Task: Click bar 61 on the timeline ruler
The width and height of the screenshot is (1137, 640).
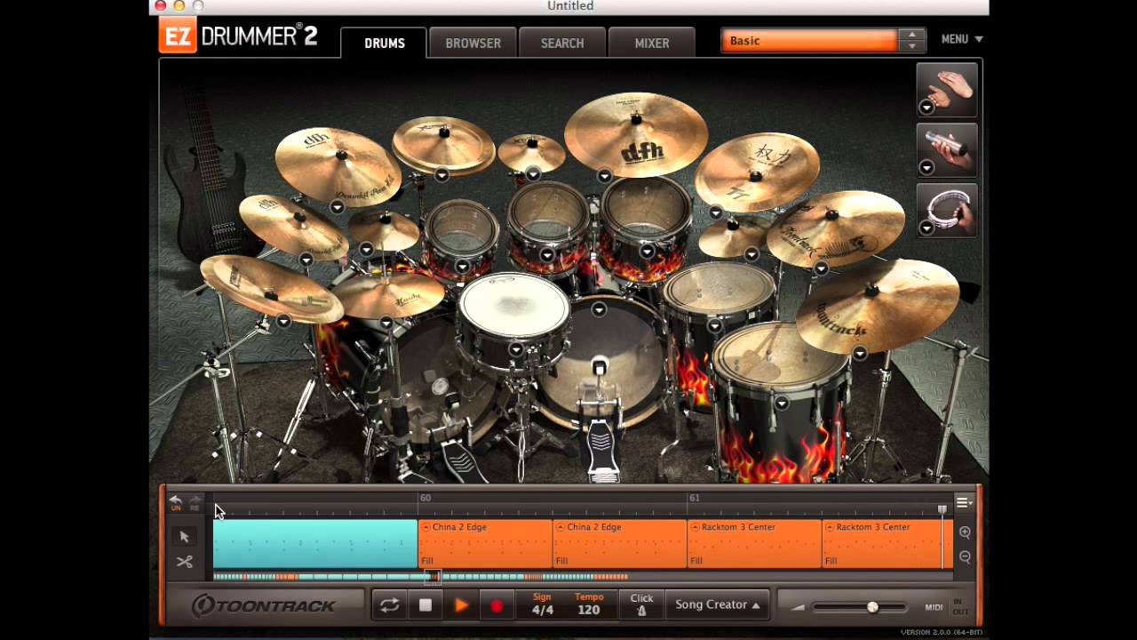Action: pyautogui.click(x=695, y=499)
